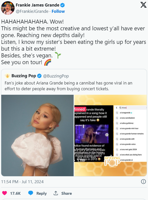Viewport: 148px width, 200px height.
Task: Open the @BuzzingPop handle in quoted tweet
Action: pyautogui.click(x=56, y=76)
